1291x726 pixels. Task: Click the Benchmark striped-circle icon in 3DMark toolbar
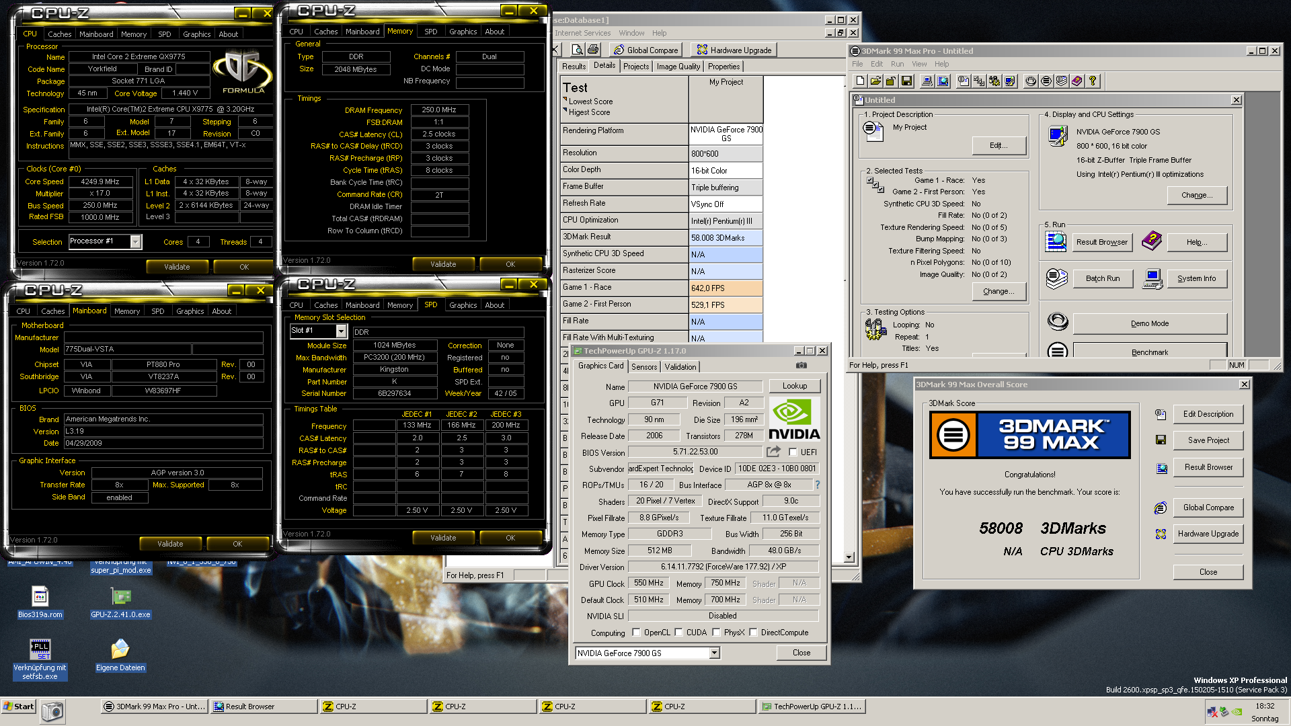point(1046,81)
